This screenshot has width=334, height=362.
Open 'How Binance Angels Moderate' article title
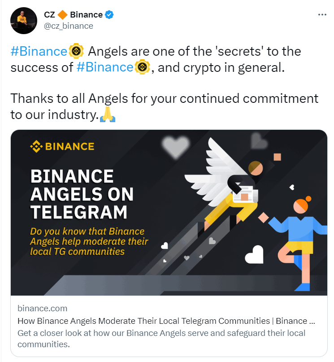coord(166,321)
